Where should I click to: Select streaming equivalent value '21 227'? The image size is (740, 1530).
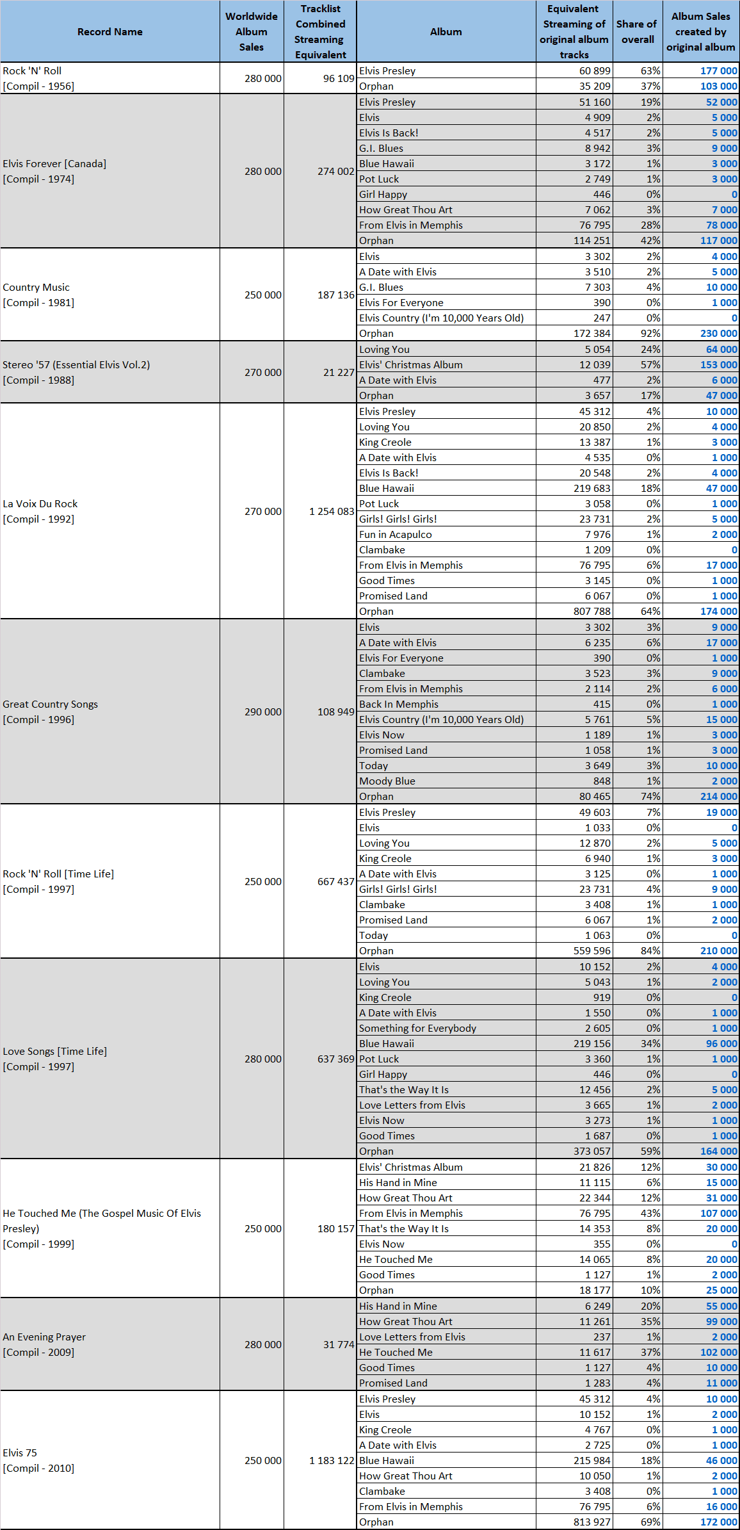coord(339,372)
